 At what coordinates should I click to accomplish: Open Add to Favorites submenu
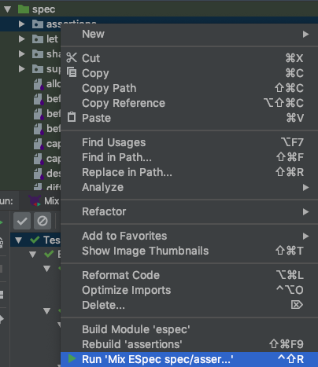[x=189, y=236]
